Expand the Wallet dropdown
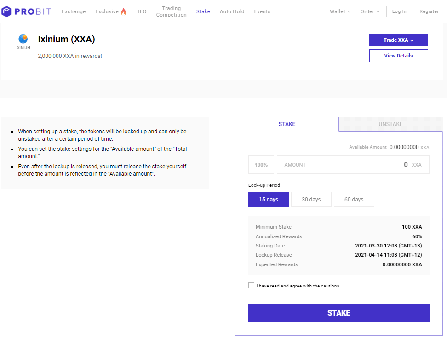 (x=340, y=11)
